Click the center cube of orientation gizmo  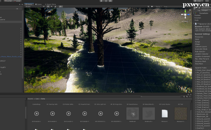[x=185, y=15]
